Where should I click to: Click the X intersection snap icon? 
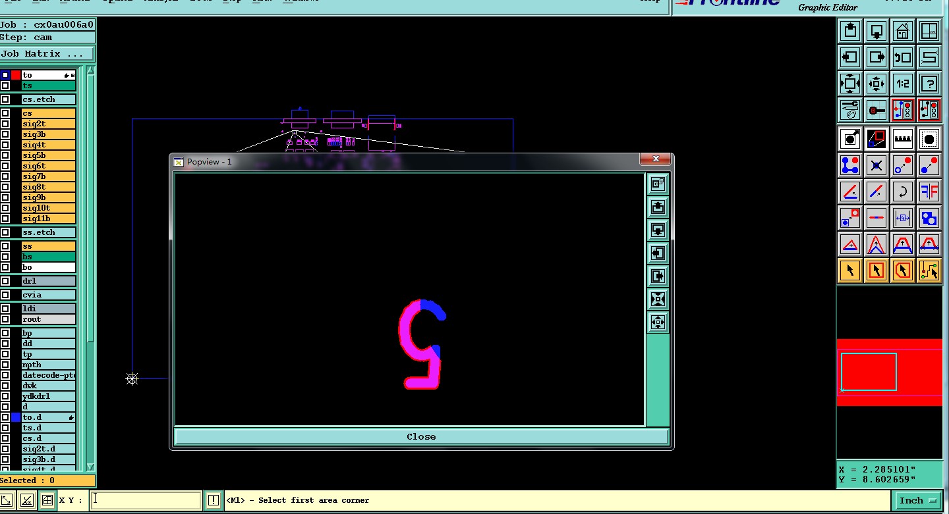pos(877,165)
